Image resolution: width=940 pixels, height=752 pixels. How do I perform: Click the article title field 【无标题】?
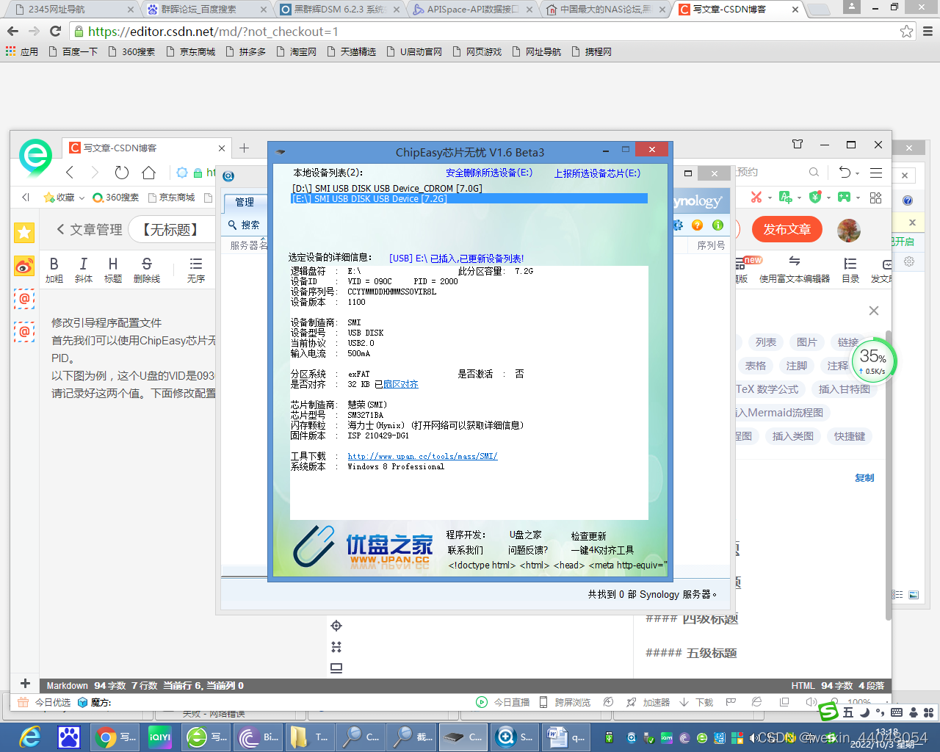point(170,230)
